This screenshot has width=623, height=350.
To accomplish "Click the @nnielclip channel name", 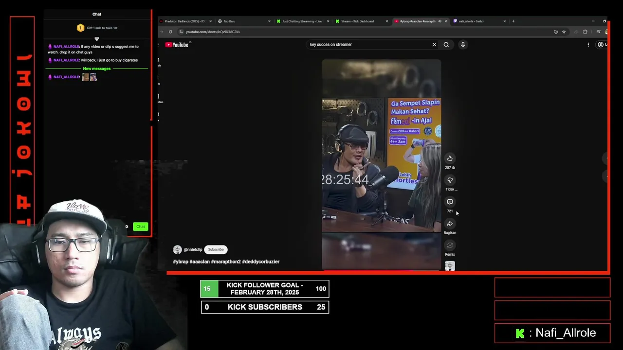I will [x=193, y=249].
